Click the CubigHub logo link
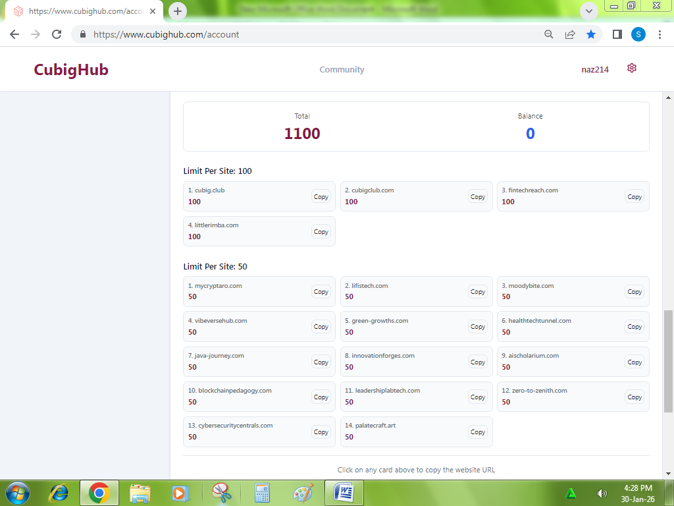The image size is (674, 506). [71, 70]
